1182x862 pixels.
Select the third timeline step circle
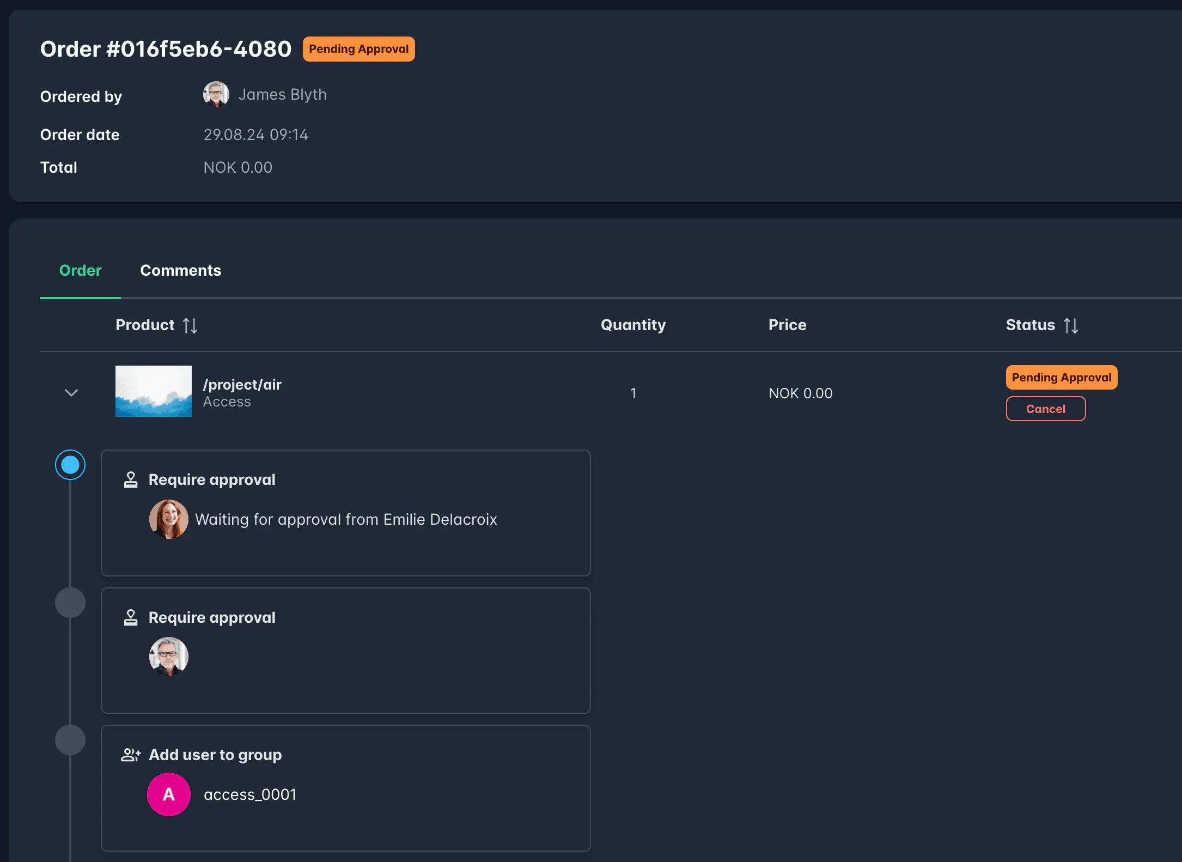(70, 740)
